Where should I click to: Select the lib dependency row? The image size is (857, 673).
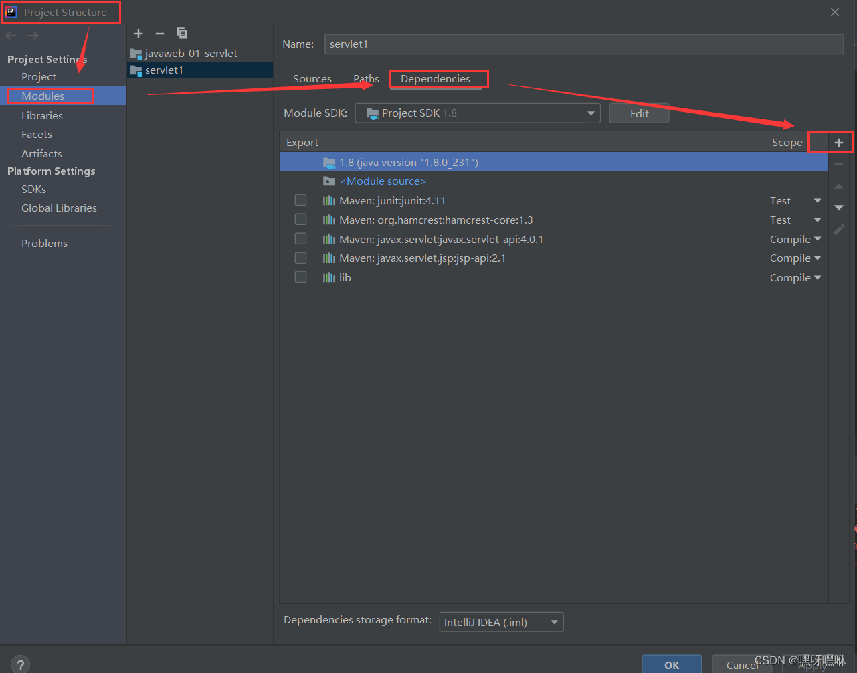tap(554, 277)
